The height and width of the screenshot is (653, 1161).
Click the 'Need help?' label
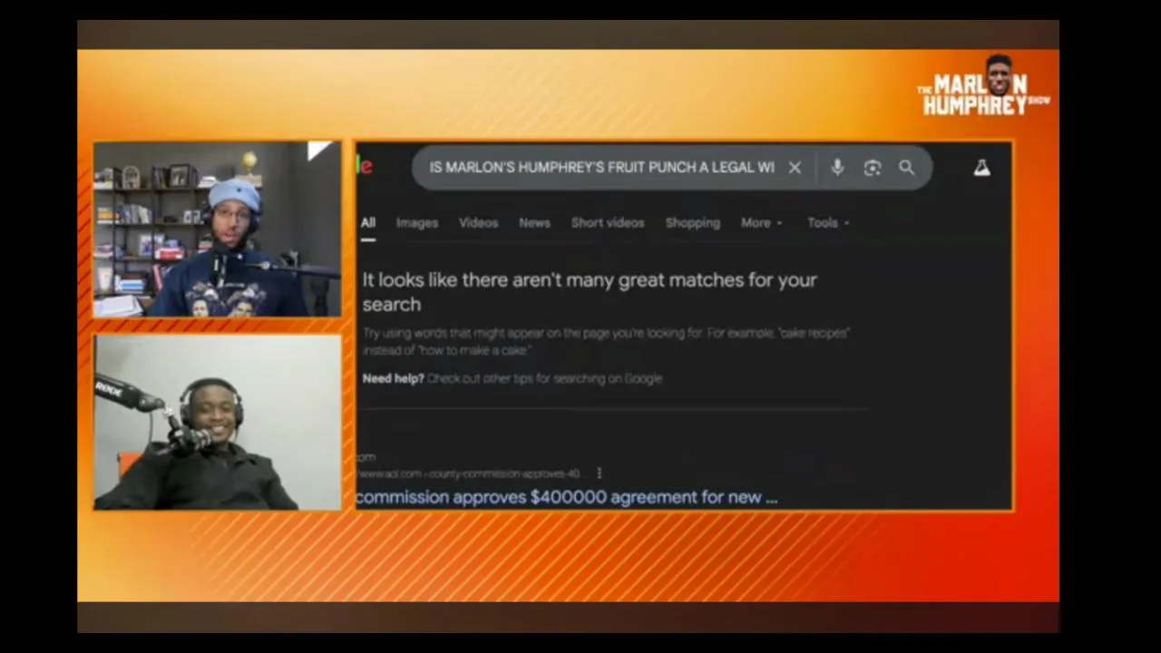click(393, 379)
